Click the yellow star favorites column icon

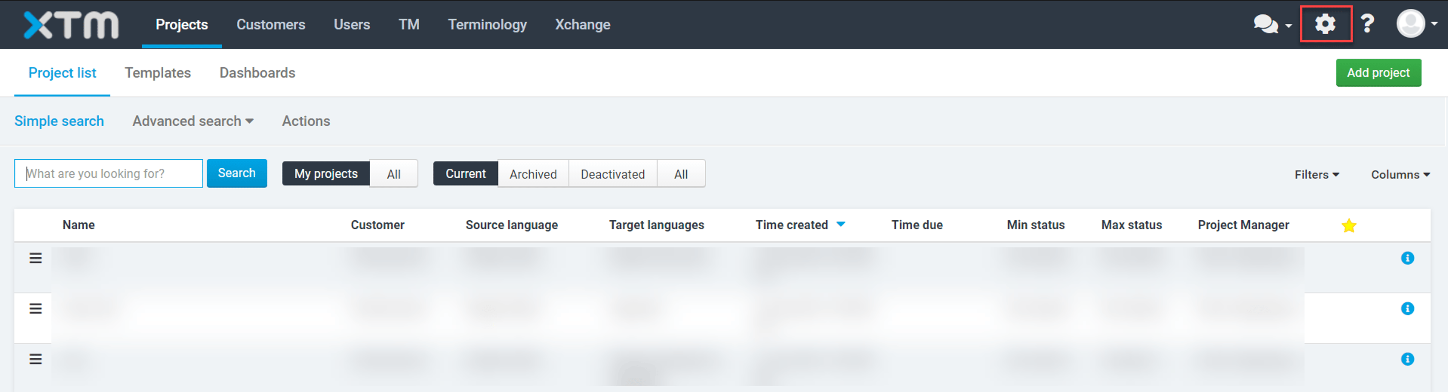(x=1348, y=225)
